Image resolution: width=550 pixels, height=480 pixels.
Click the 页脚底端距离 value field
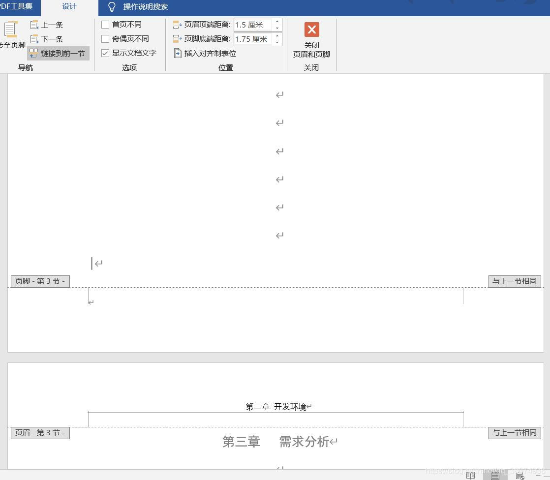pos(252,39)
